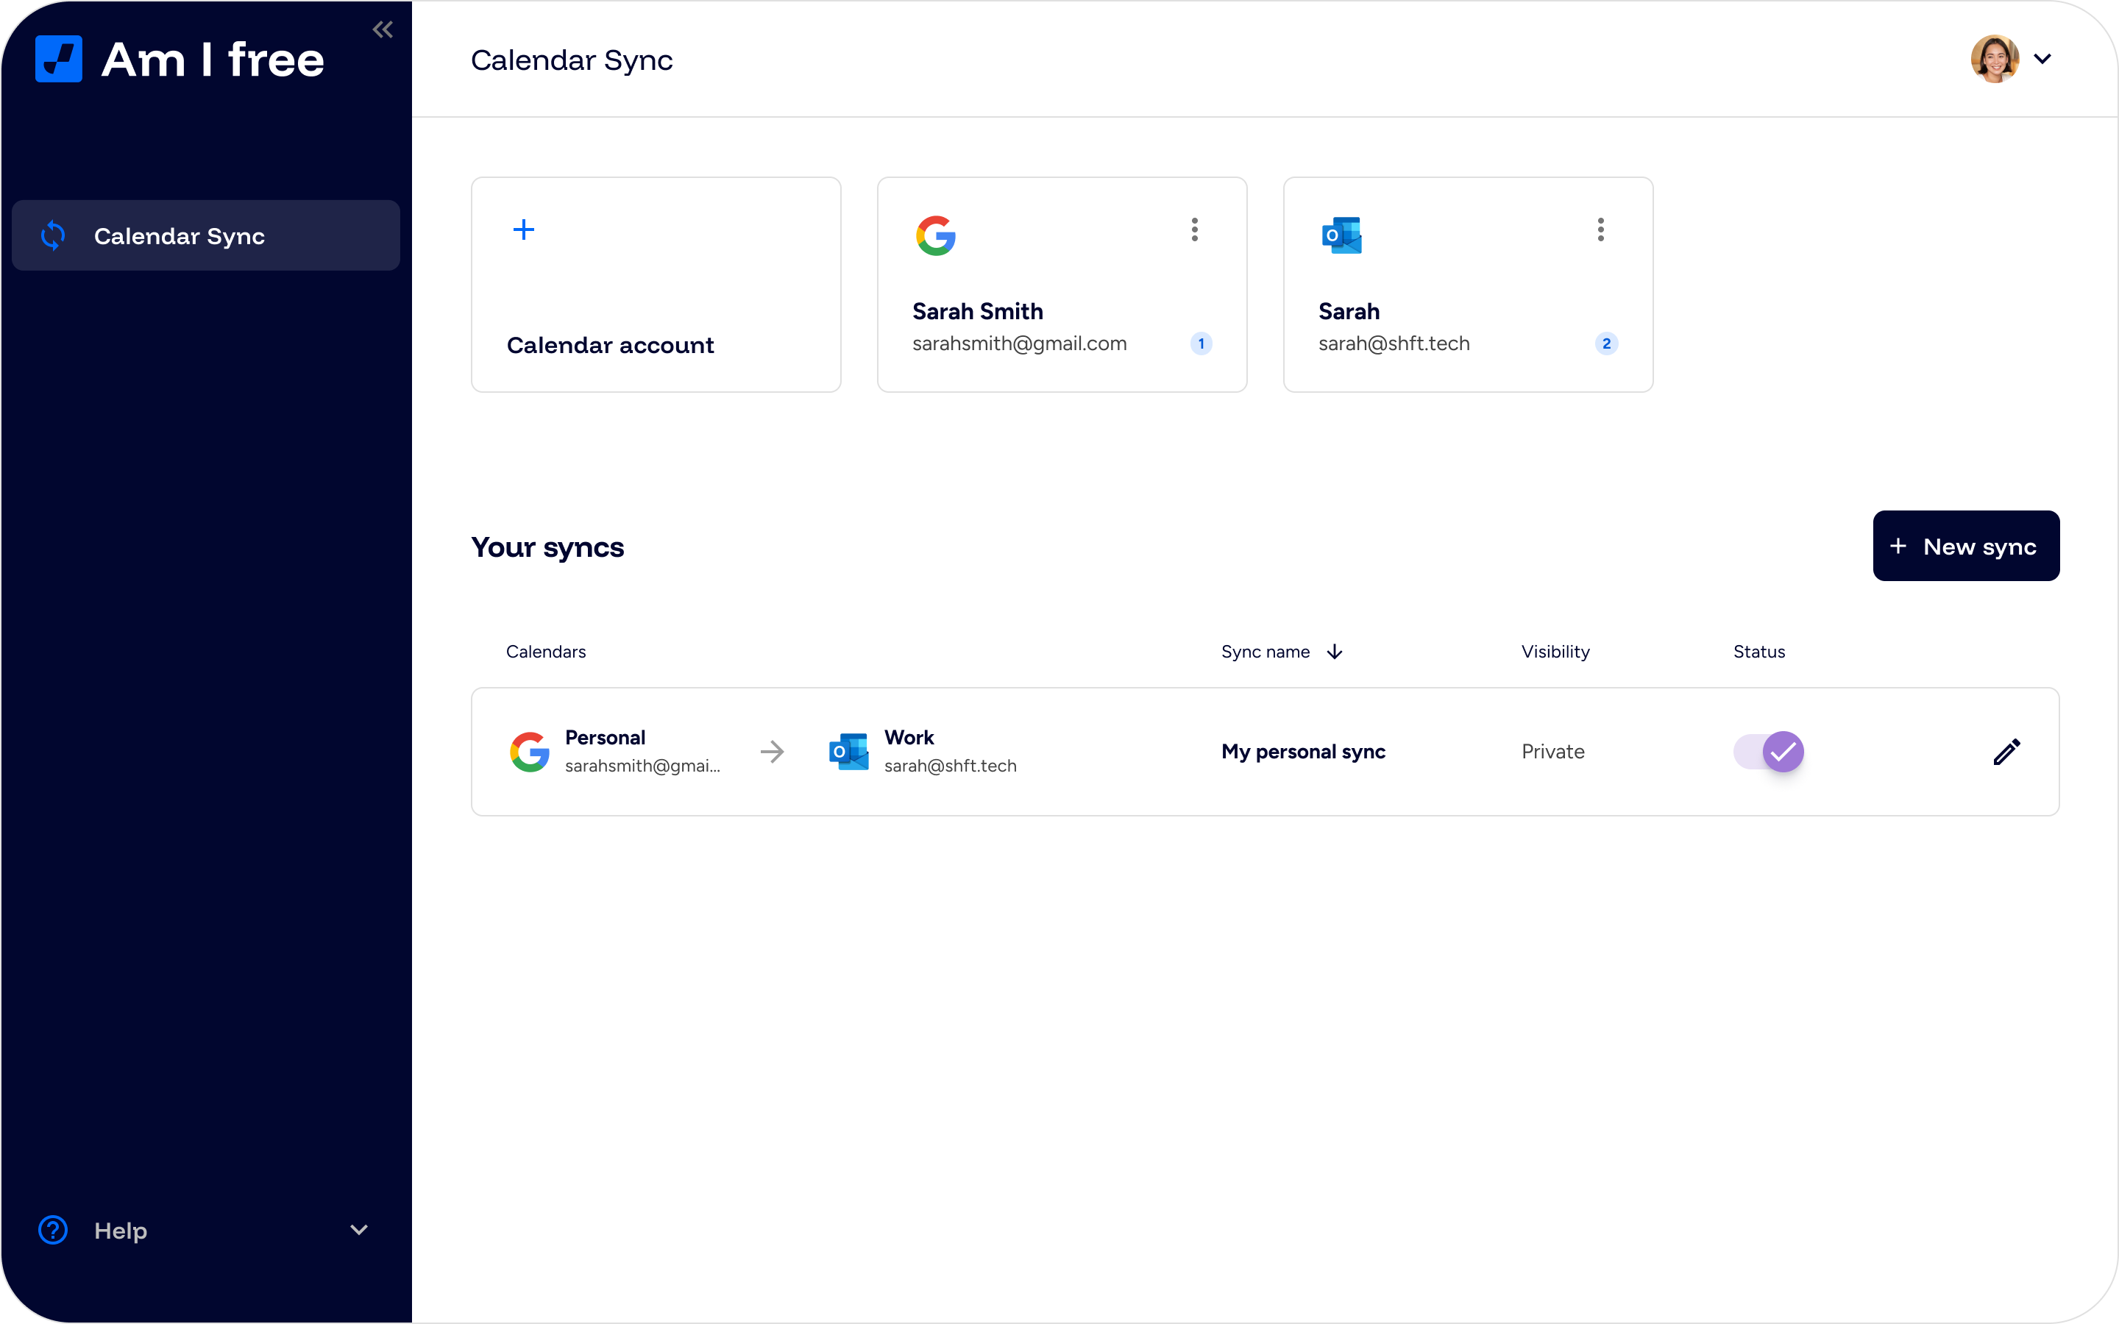Click sarahsmith@gmail.com on Google card
The width and height of the screenshot is (2119, 1324).
pos(1019,344)
